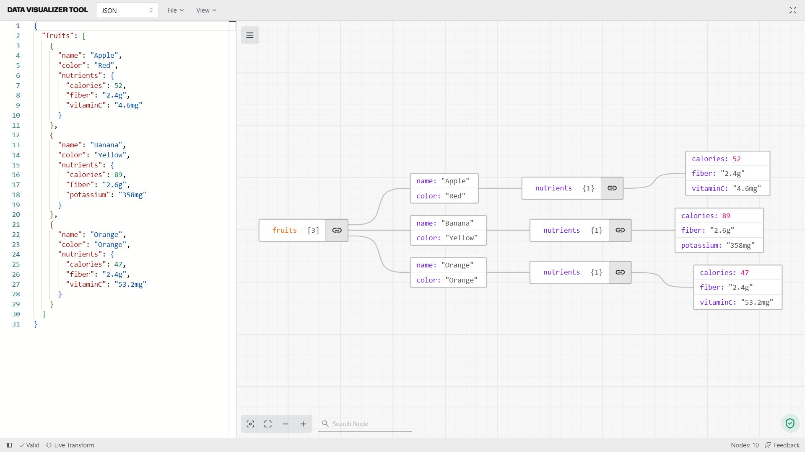Click the vitaminC: "53.2mg" row in graph
The height and width of the screenshot is (452, 805).
pos(737,302)
